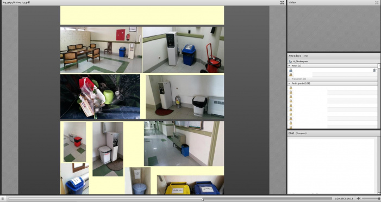Click the active speaker phone icon
This screenshot has height=202, width=381.
(290, 62)
